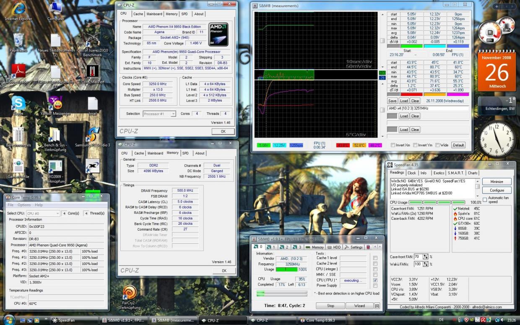Open the Select CPU dropdown in Core Temp
This screenshot has height=325, width=520.
43,213
